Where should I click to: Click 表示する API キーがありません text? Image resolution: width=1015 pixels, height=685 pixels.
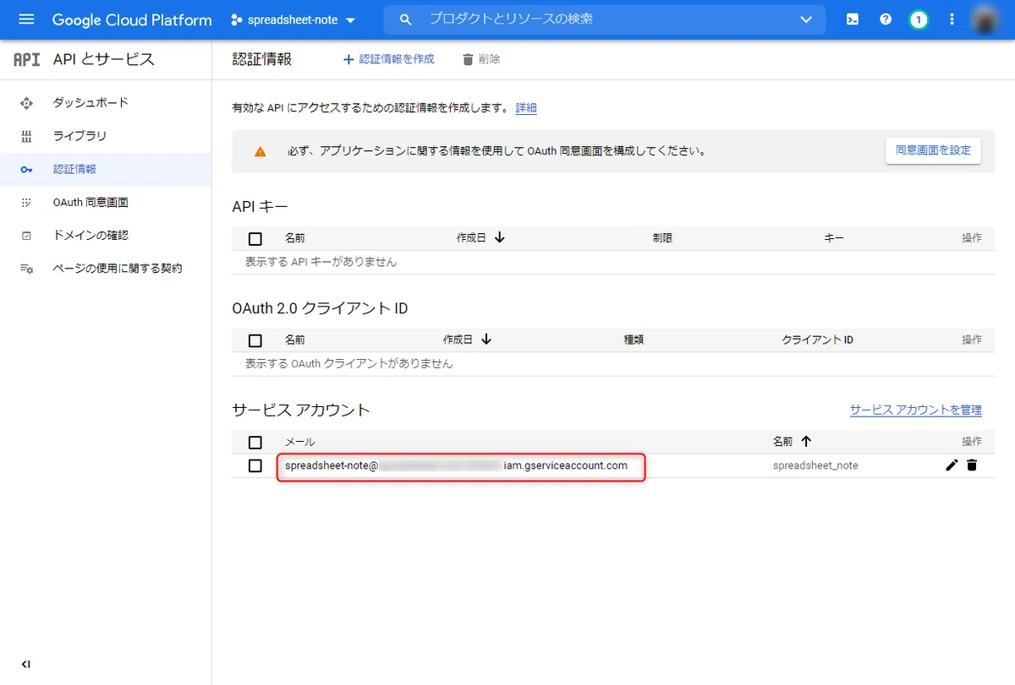321,262
